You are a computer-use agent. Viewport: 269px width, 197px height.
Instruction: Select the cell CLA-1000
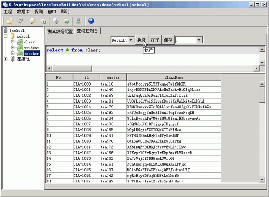coord(86,84)
